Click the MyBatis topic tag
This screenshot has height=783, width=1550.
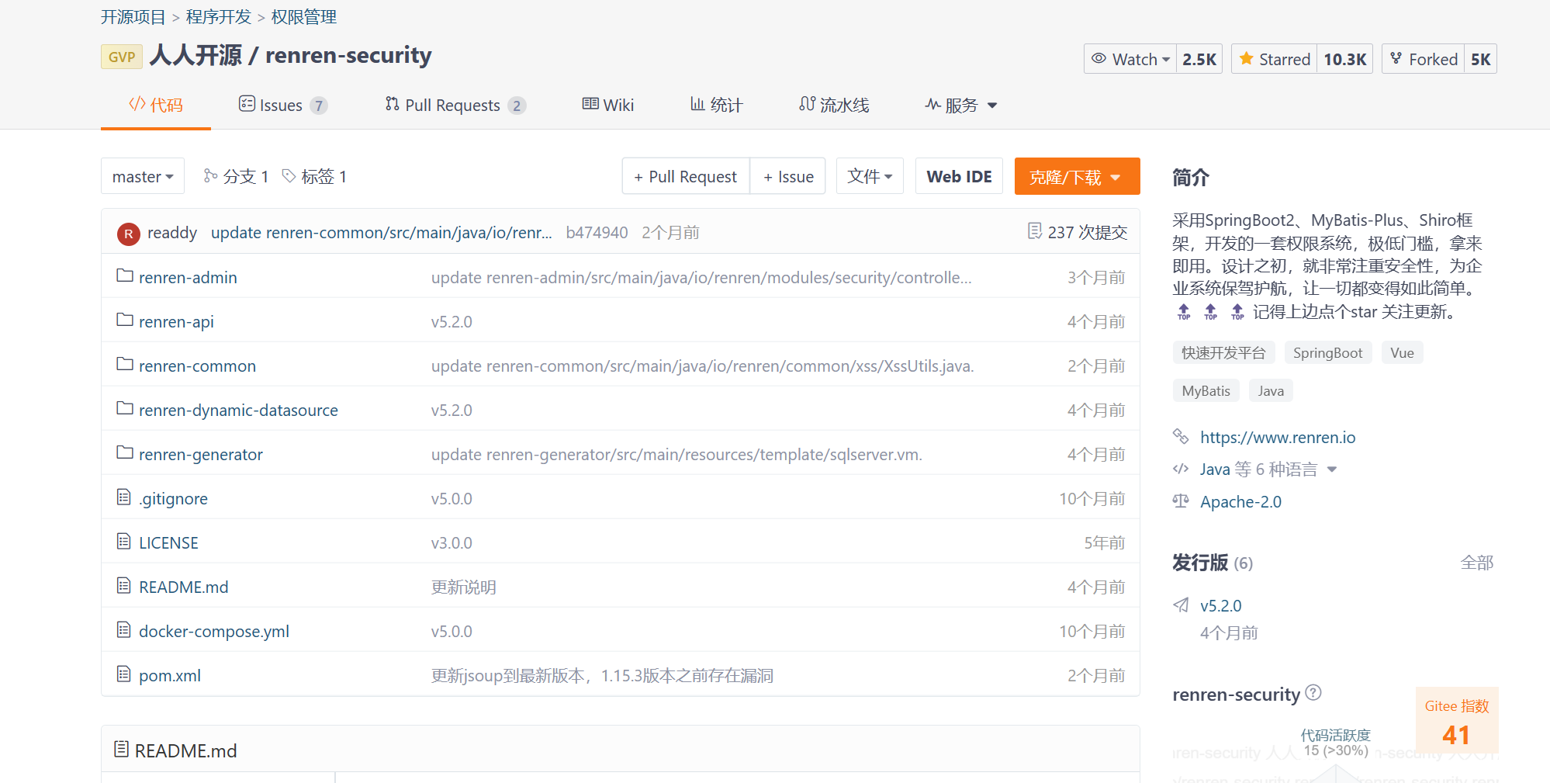click(1206, 390)
